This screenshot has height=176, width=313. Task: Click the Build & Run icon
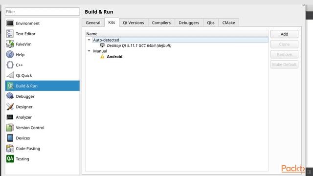(x=10, y=86)
